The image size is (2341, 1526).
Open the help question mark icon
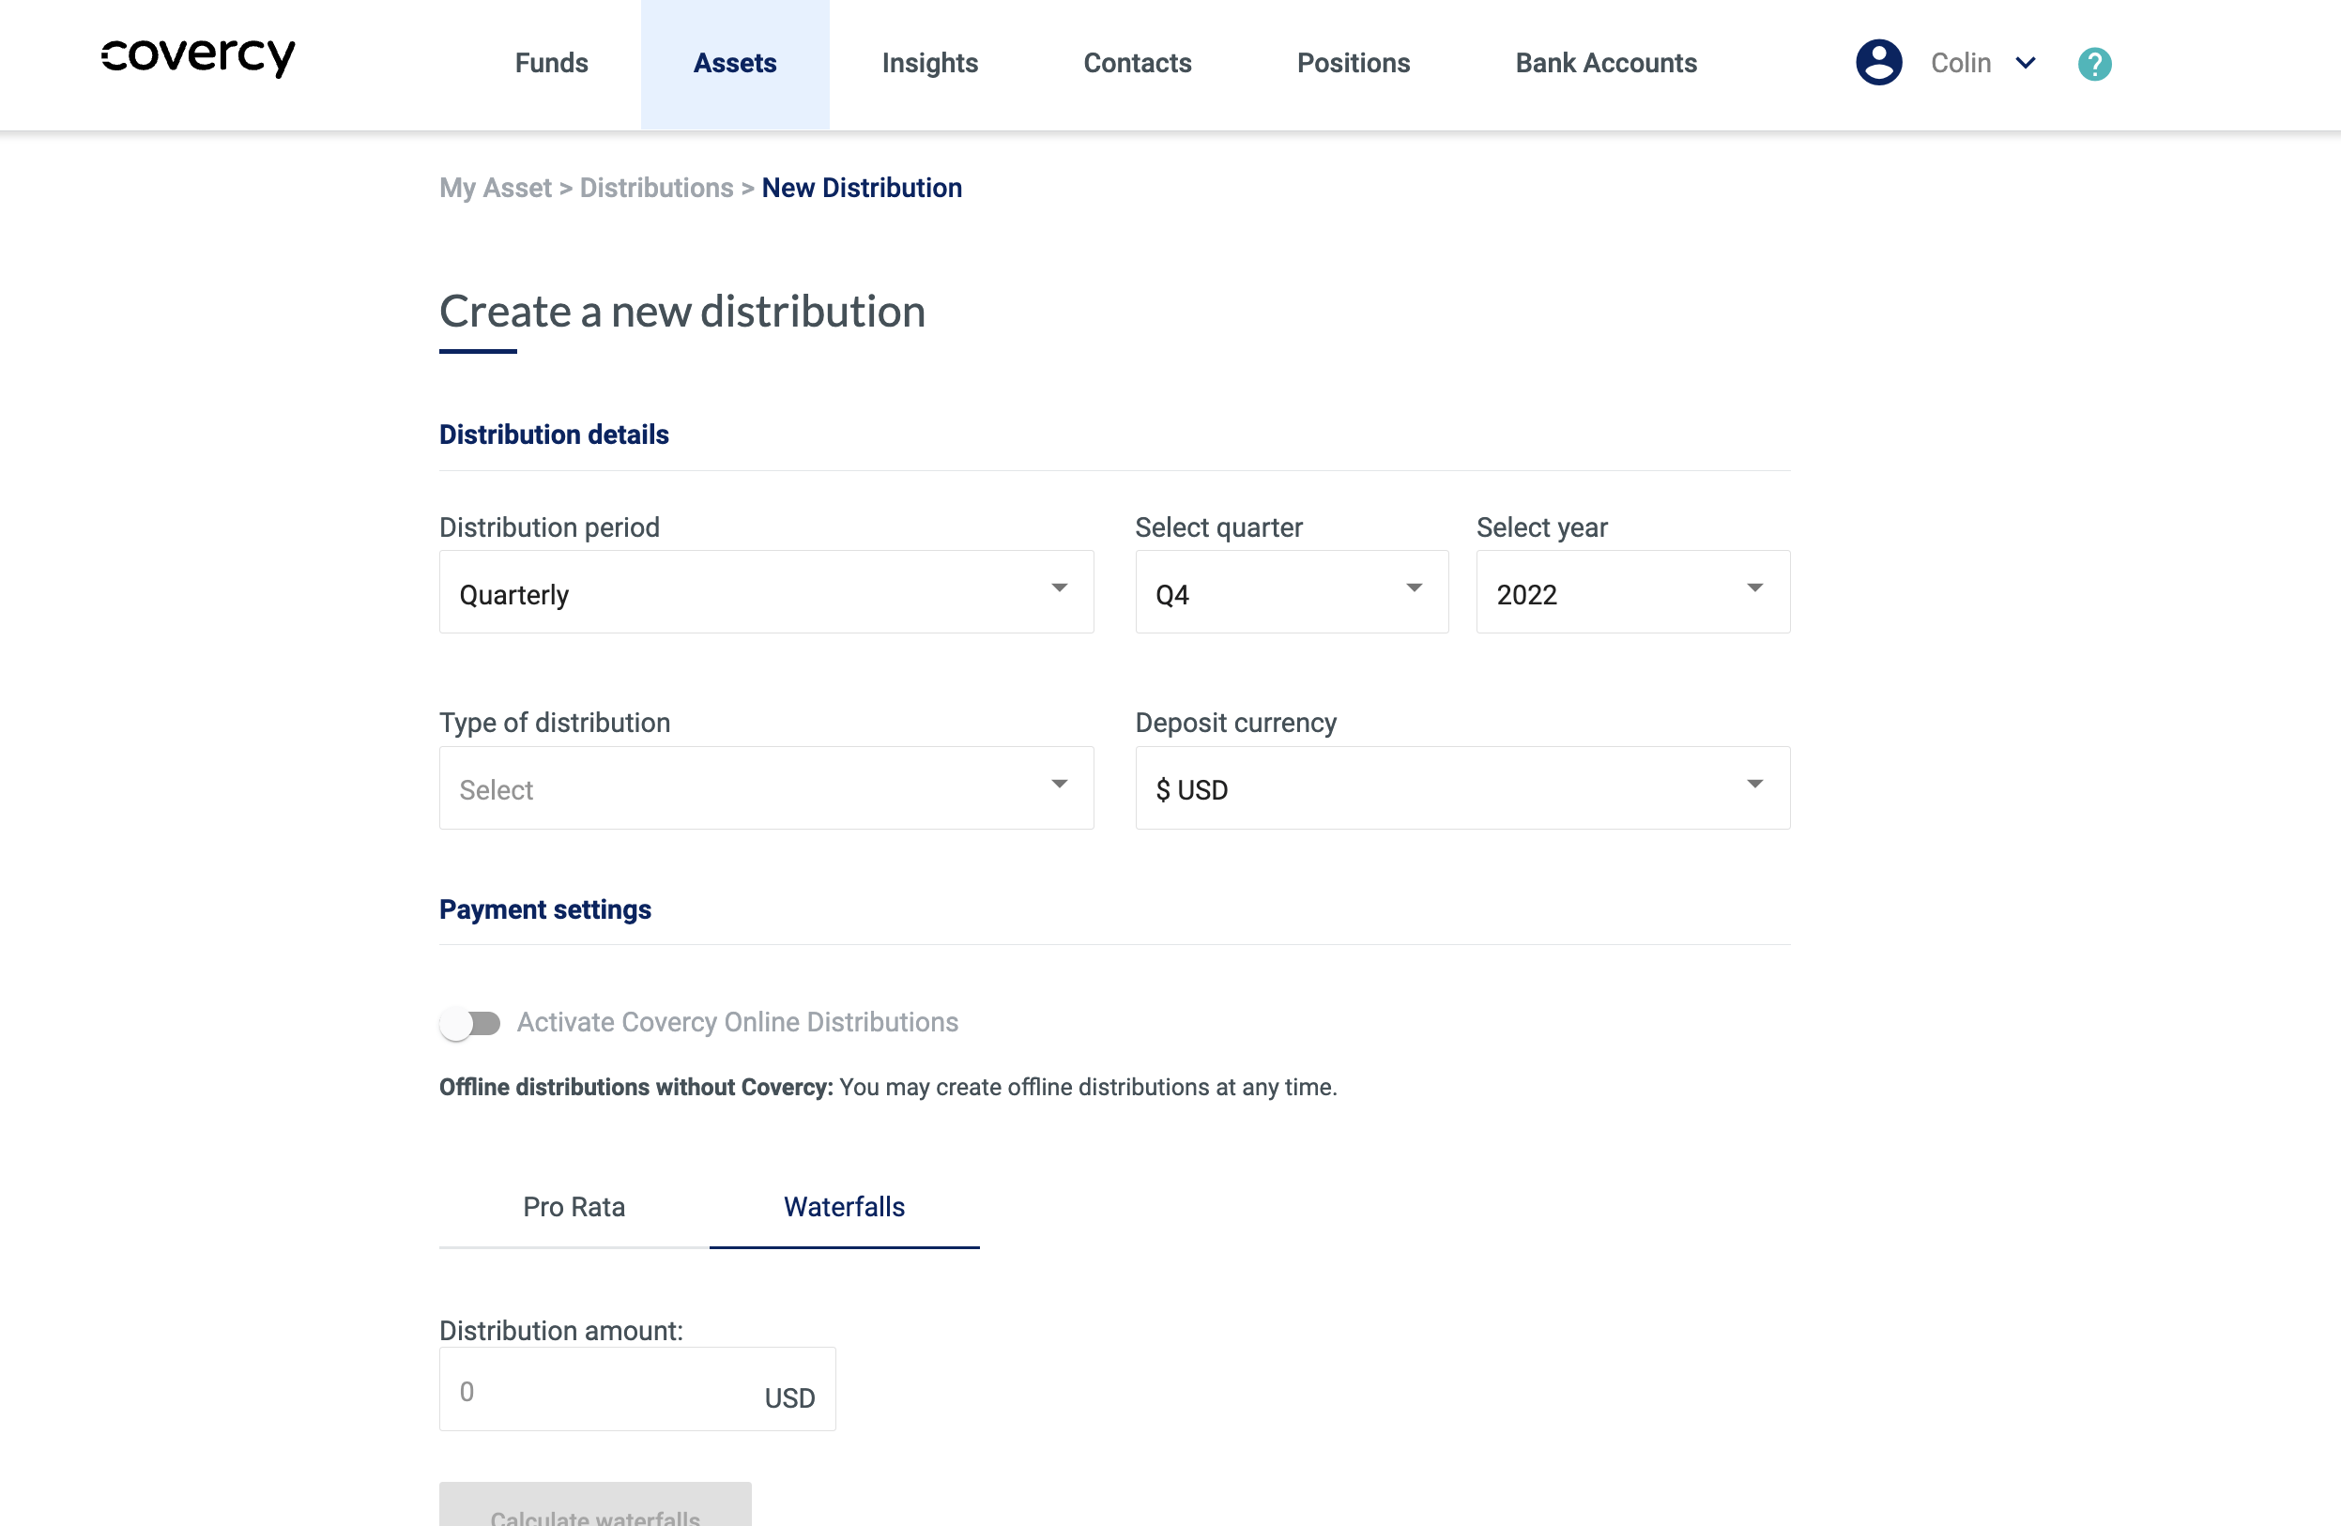(x=2094, y=64)
